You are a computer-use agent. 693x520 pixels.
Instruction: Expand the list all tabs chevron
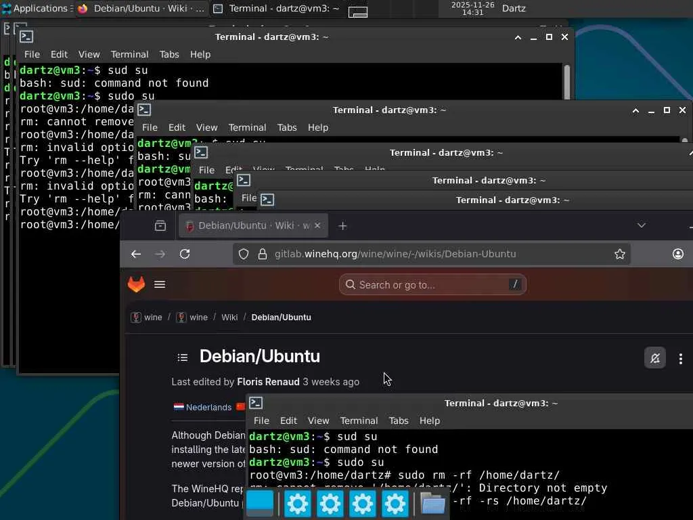point(642,225)
